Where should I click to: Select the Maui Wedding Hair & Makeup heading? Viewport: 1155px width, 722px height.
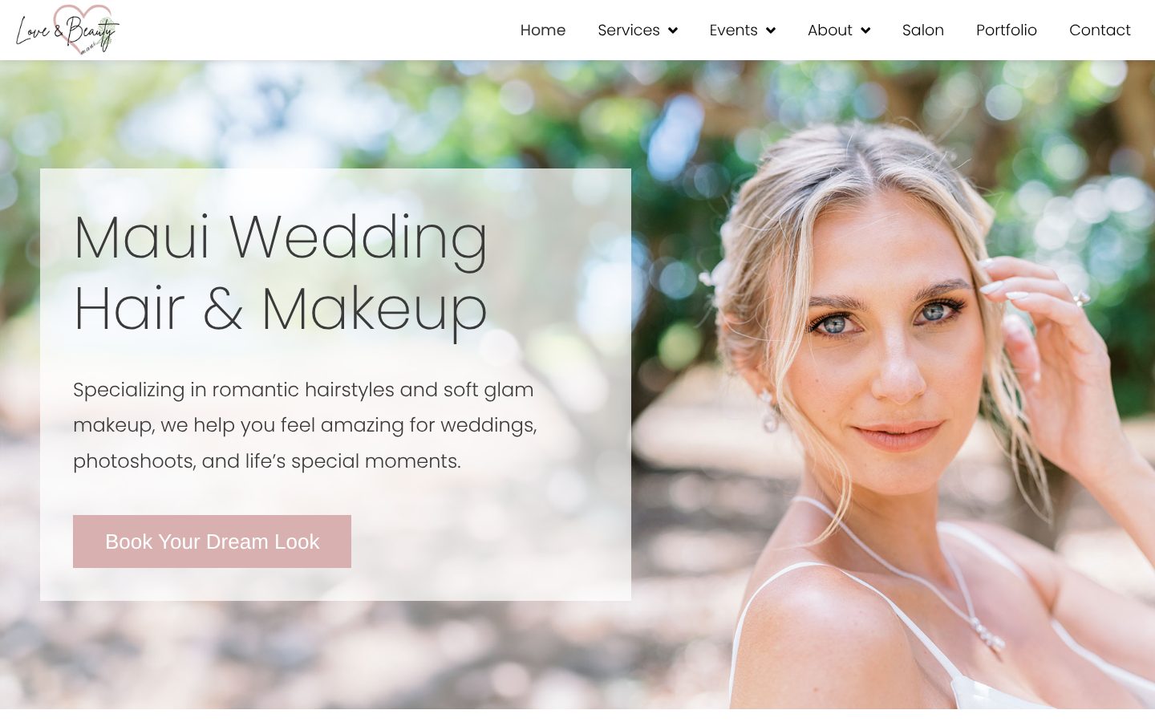(281, 273)
